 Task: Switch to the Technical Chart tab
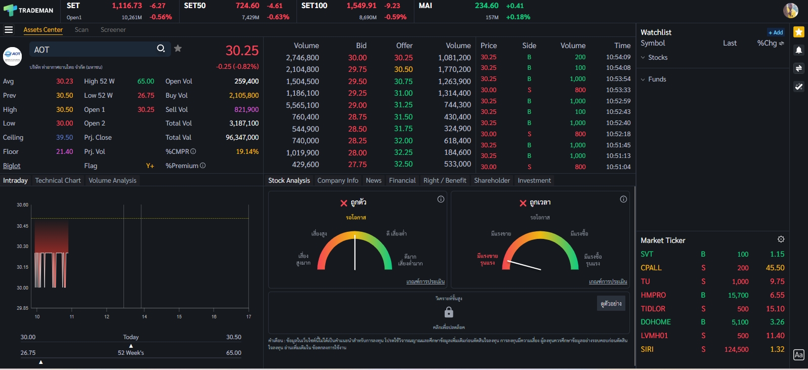point(58,181)
